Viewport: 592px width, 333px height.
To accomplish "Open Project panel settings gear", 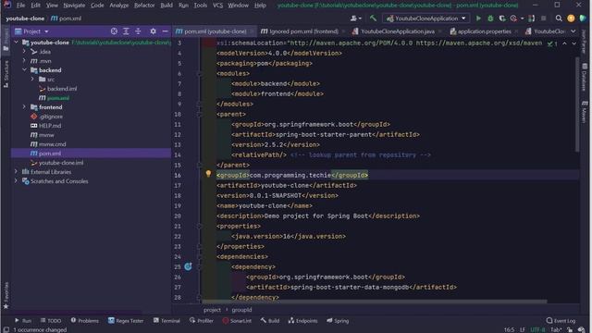I will pos(153,31).
